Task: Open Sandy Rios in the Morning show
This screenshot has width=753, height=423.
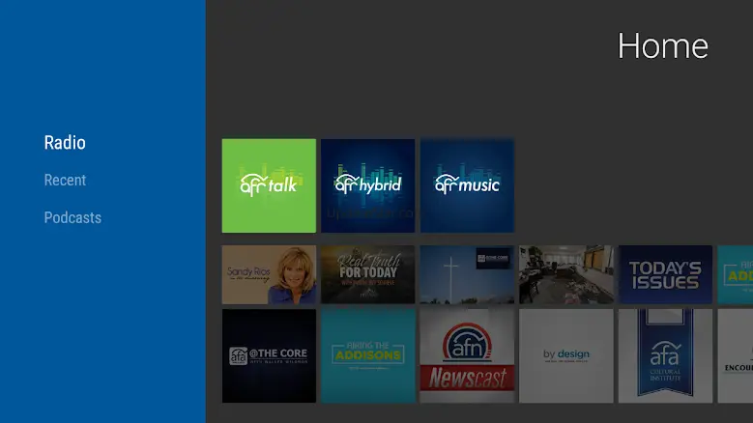Action: [x=269, y=274]
